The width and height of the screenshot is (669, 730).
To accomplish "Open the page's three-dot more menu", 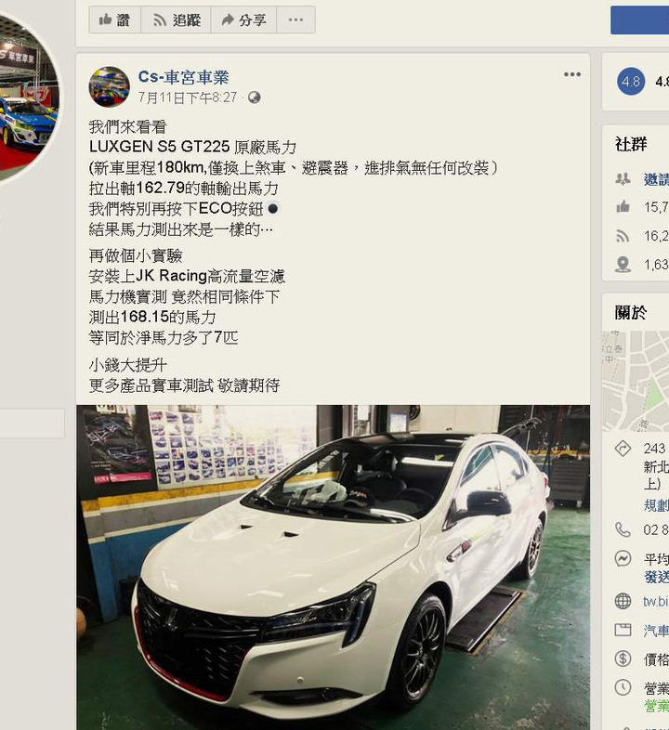I will click(295, 20).
